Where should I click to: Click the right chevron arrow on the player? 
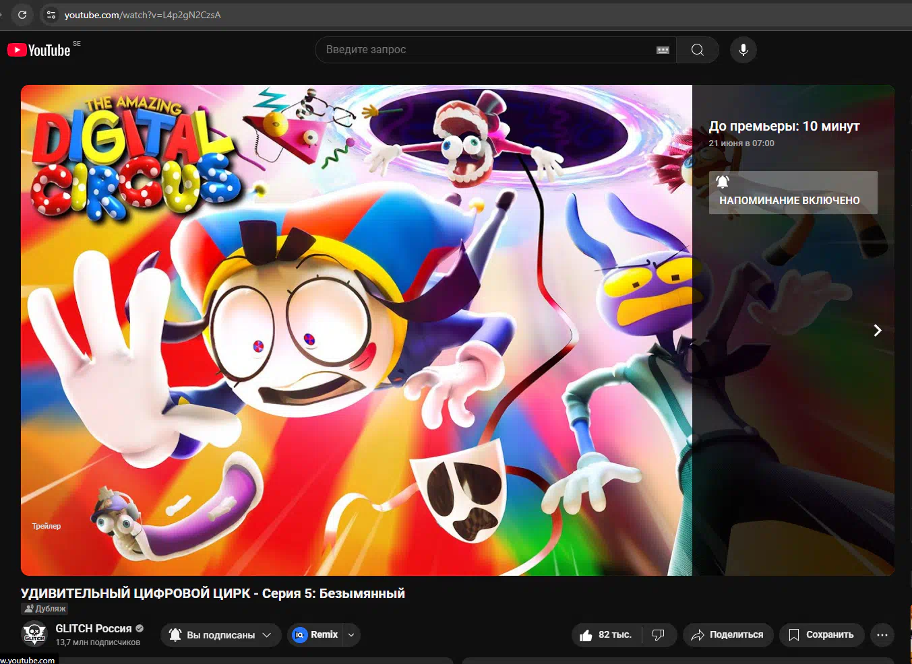click(x=877, y=330)
